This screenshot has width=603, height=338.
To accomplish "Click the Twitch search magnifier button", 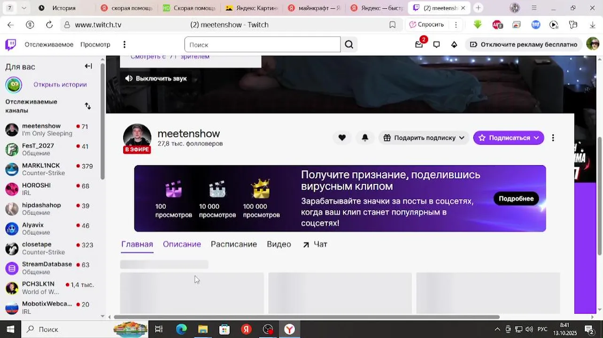I will point(349,45).
